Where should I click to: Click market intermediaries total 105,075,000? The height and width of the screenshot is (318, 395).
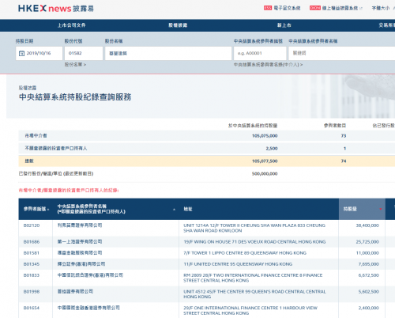[x=265, y=136]
